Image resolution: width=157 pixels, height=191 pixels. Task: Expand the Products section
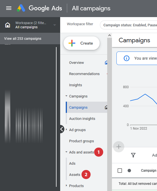coord(66,186)
